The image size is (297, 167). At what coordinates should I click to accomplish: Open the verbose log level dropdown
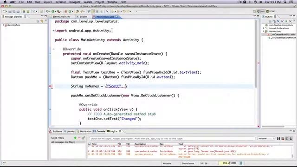(266, 139)
